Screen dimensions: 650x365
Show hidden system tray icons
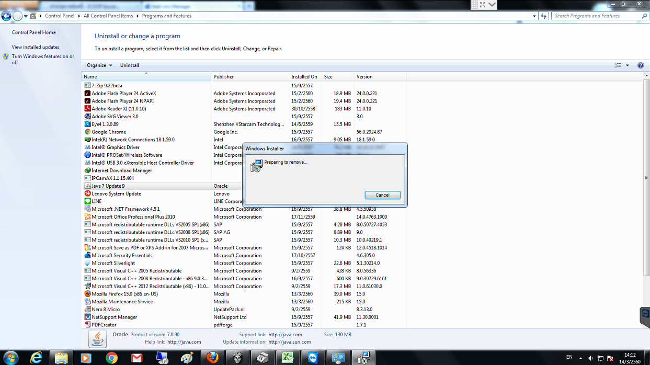[580, 358]
